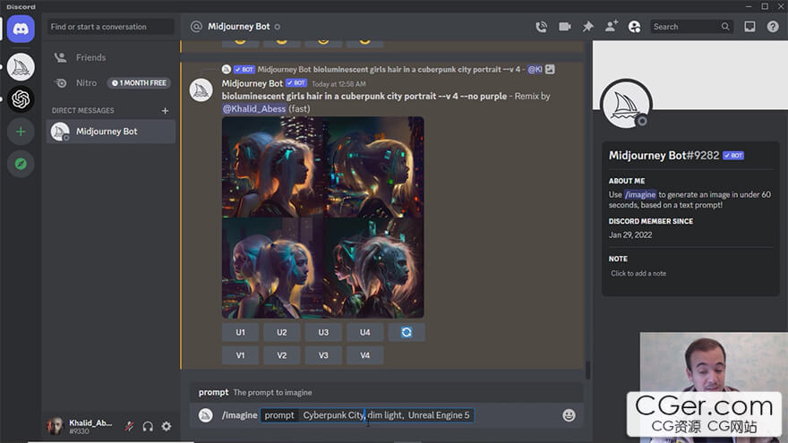Click V1 variation button
788x443 pixels.
point(240,355)
